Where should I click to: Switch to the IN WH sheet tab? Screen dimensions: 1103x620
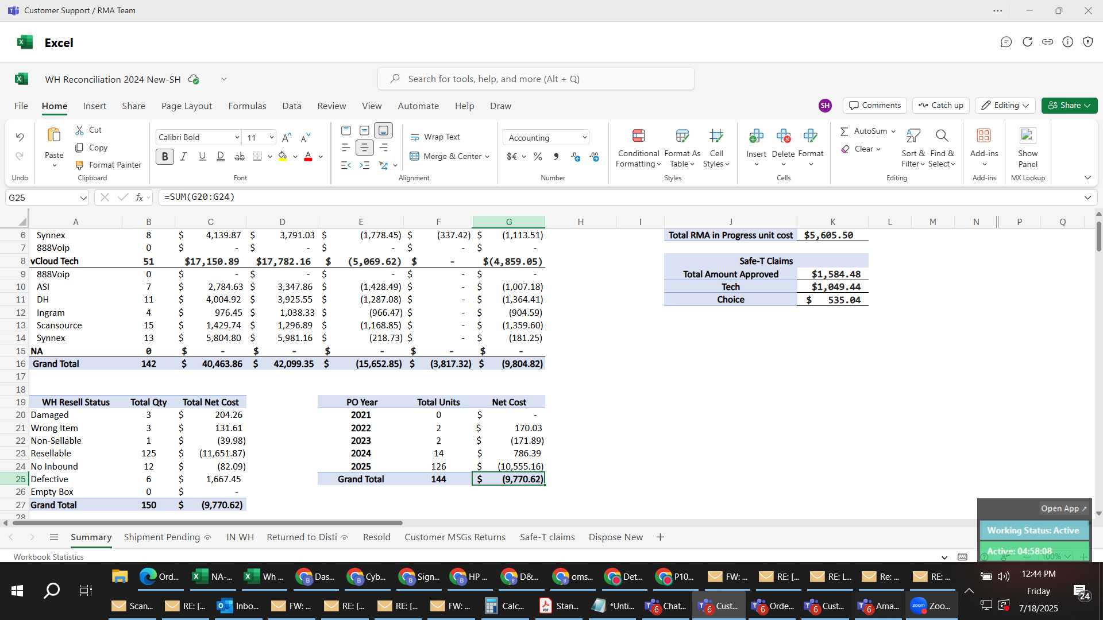click(240, 537)
